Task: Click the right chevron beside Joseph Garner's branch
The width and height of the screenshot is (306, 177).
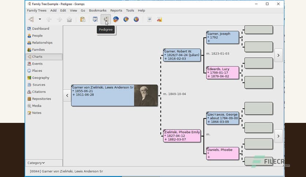Action: coord(278,55)
